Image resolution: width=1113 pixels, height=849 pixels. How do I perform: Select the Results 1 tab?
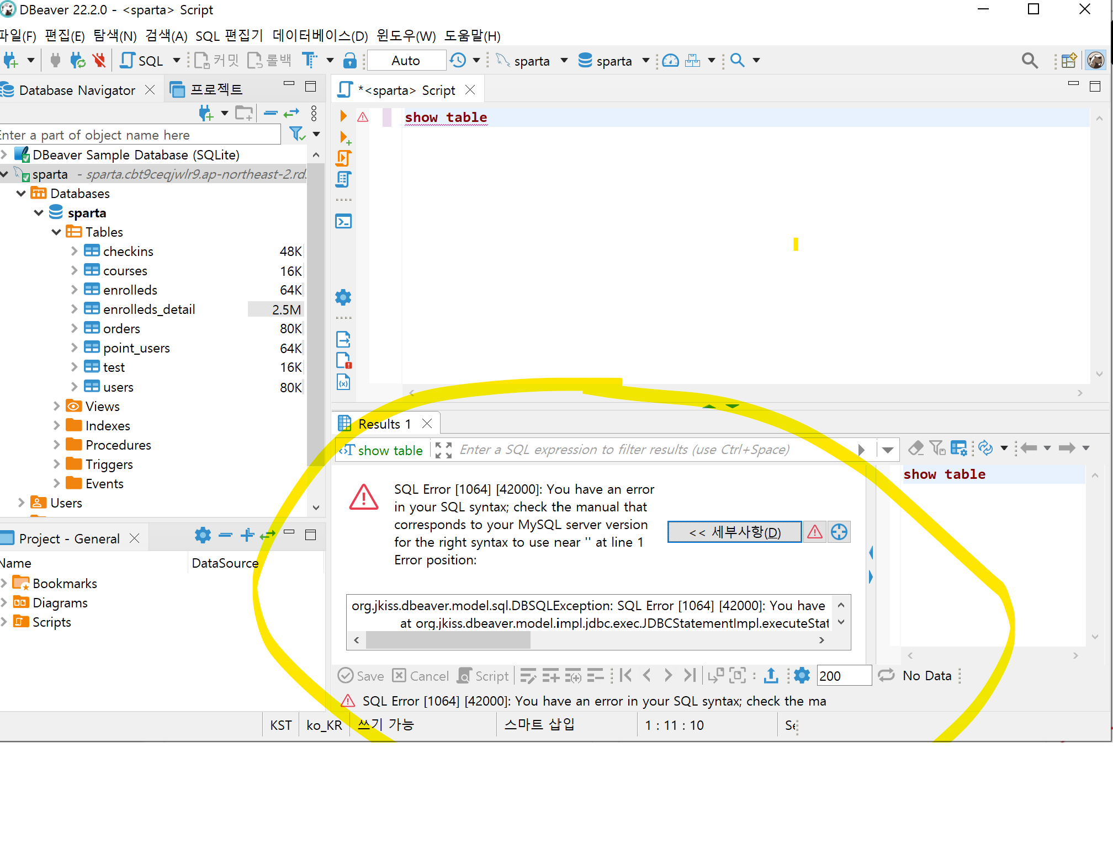(x=385, y=424)
